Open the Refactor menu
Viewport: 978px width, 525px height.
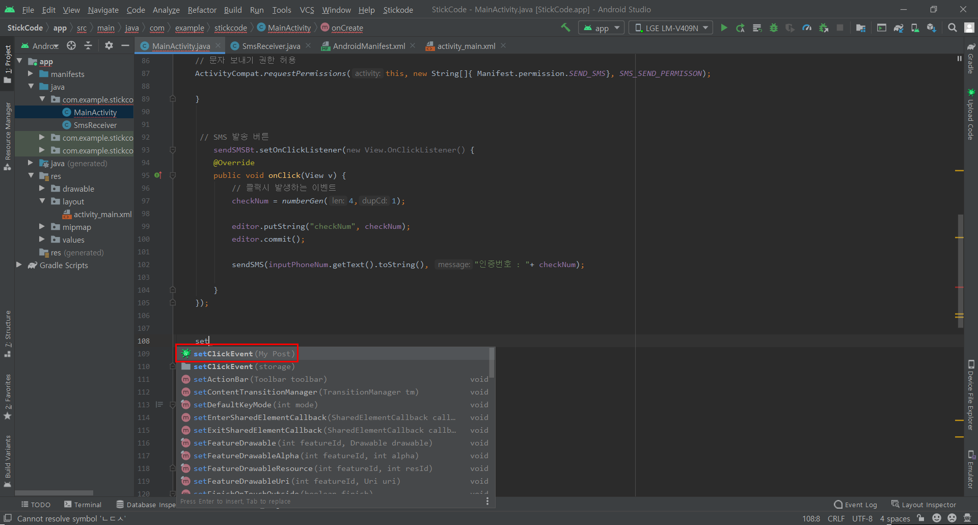(202, 10)
